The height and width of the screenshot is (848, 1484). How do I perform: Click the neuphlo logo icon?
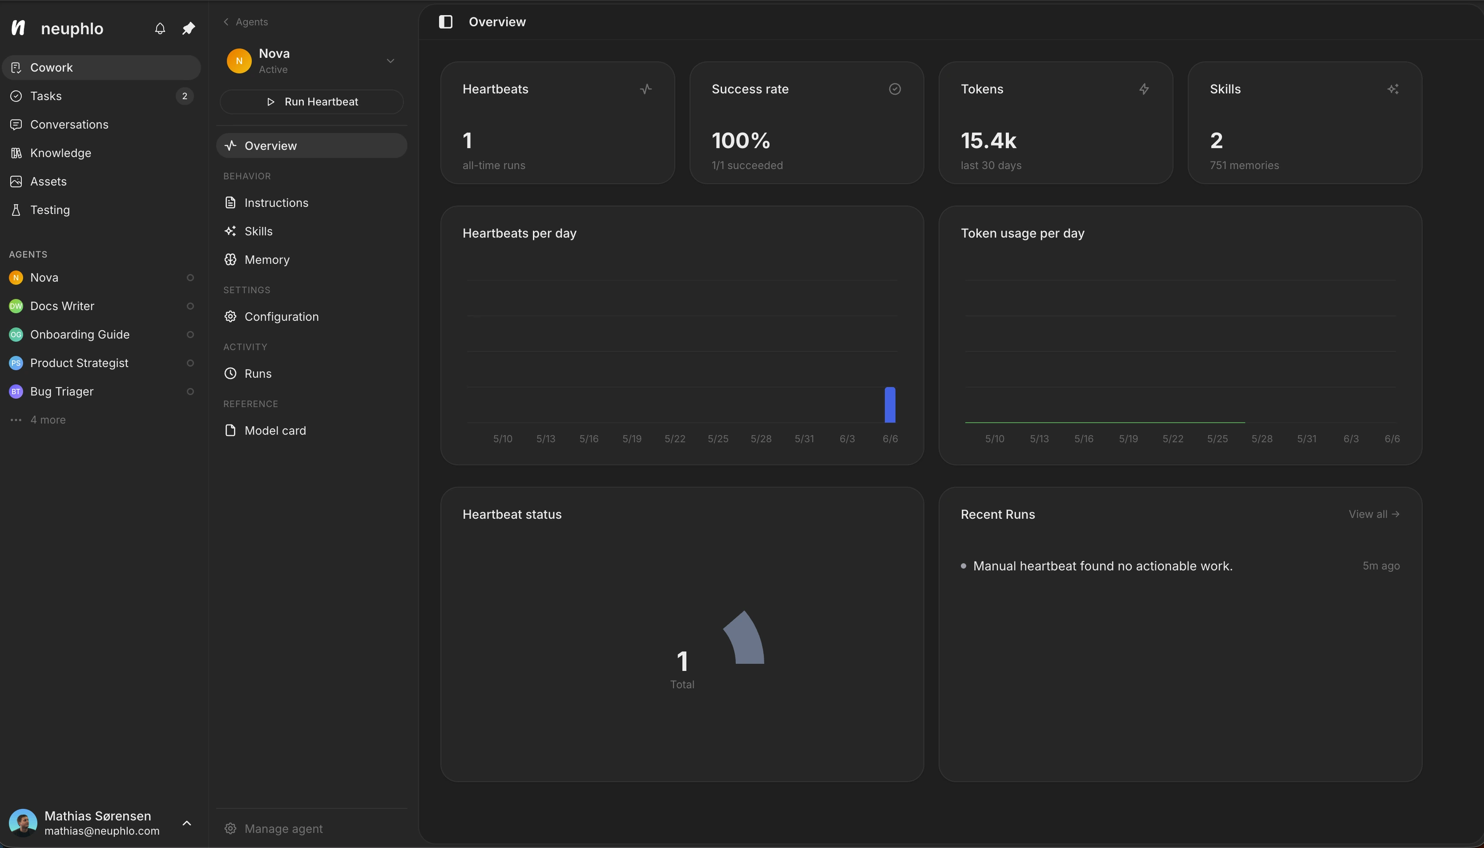pyautogui.click(x=18, y=28)
